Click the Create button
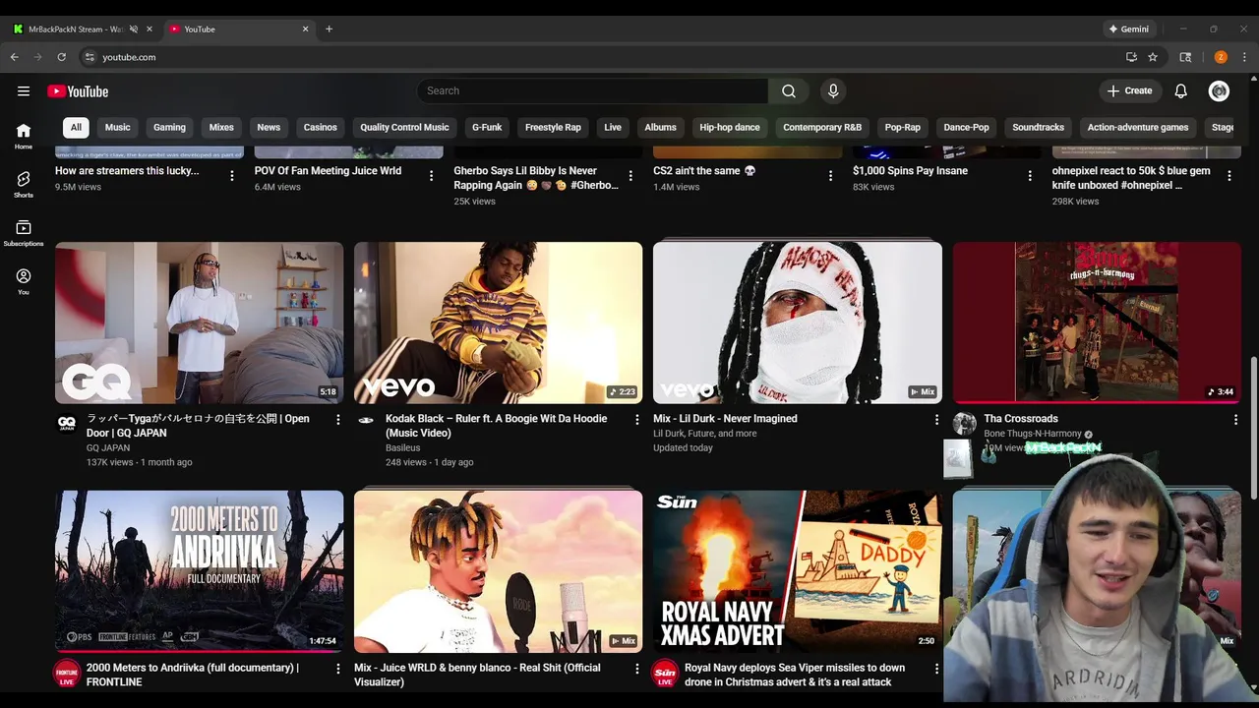This screenshot has height=708, width=1259. [x=1129, y=91]
